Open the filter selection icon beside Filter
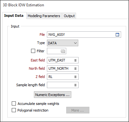This screenshot has width=129, height=122. [63, 51]
